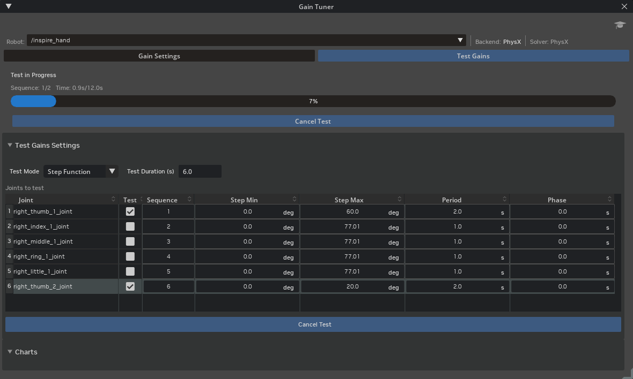Click Step Max column sort arrows
The image size is (633, 379).
[x=399, y=199]
